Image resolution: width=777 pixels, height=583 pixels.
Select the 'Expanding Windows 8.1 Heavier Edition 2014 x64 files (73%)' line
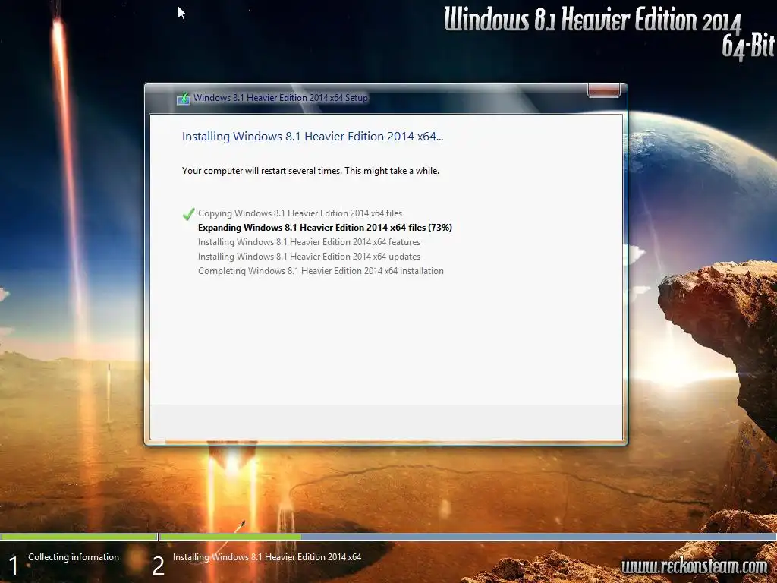(x=325, y=228)
